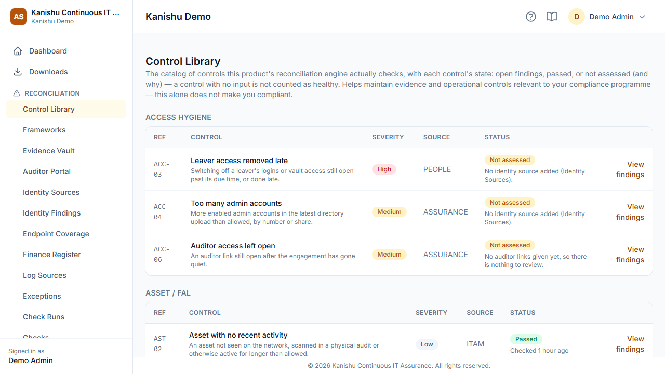Click the Passed status badge for AST-02
The width and height of the screenshot is (665, 374).
pyautogui.click(x=526, y=339)
